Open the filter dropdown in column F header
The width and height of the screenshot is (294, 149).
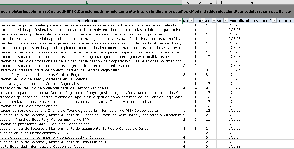point(226,21)
